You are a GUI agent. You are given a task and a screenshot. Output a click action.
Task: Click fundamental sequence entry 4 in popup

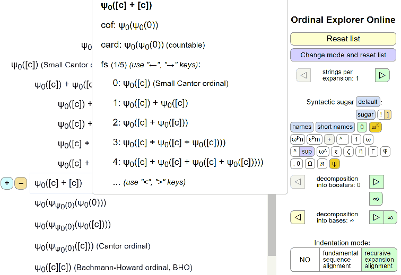click(x=188, y=162)
